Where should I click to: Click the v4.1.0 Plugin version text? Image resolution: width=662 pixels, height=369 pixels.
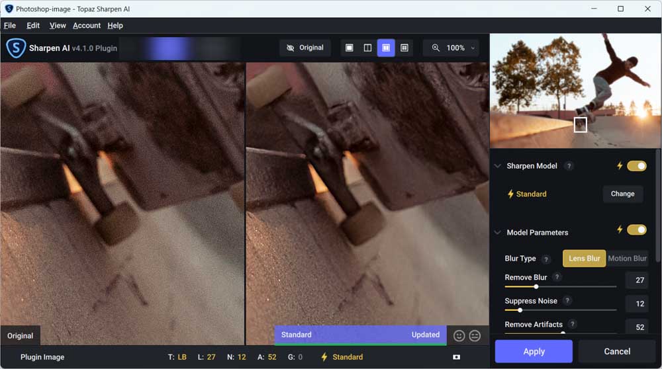(x=94, y=48)
